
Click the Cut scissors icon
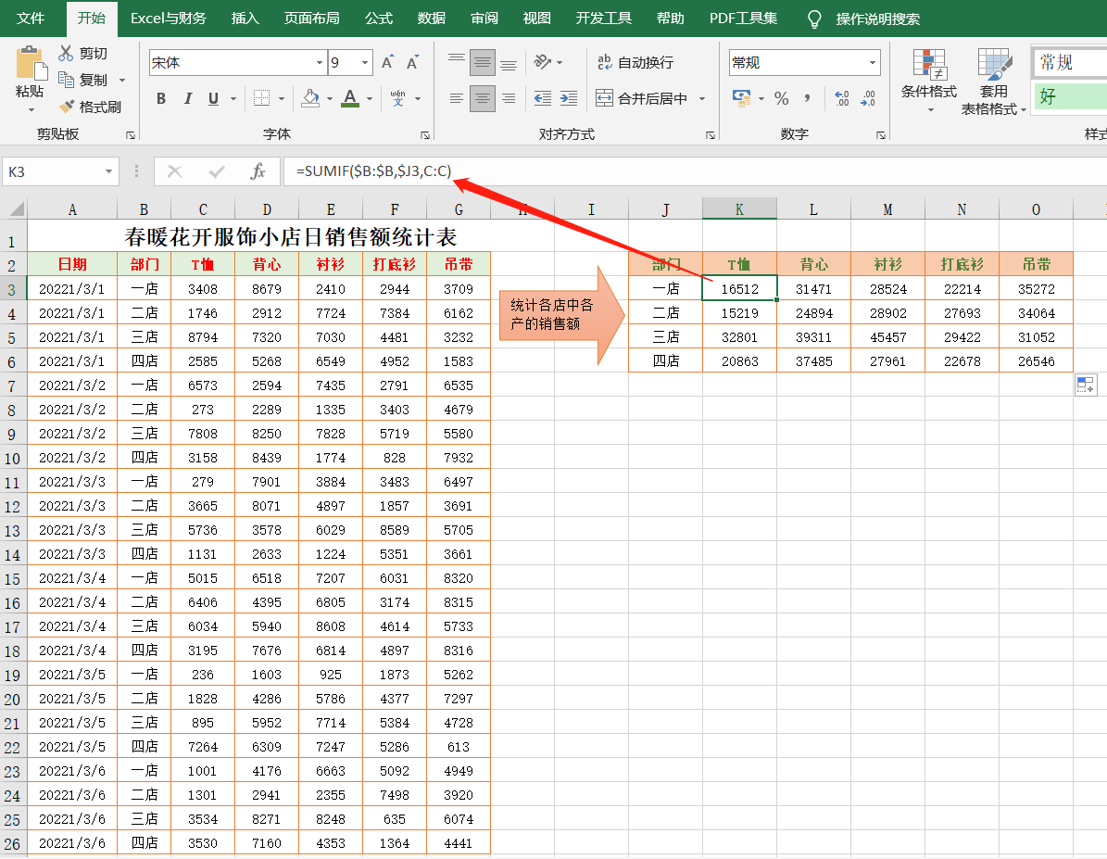[66, 54]
